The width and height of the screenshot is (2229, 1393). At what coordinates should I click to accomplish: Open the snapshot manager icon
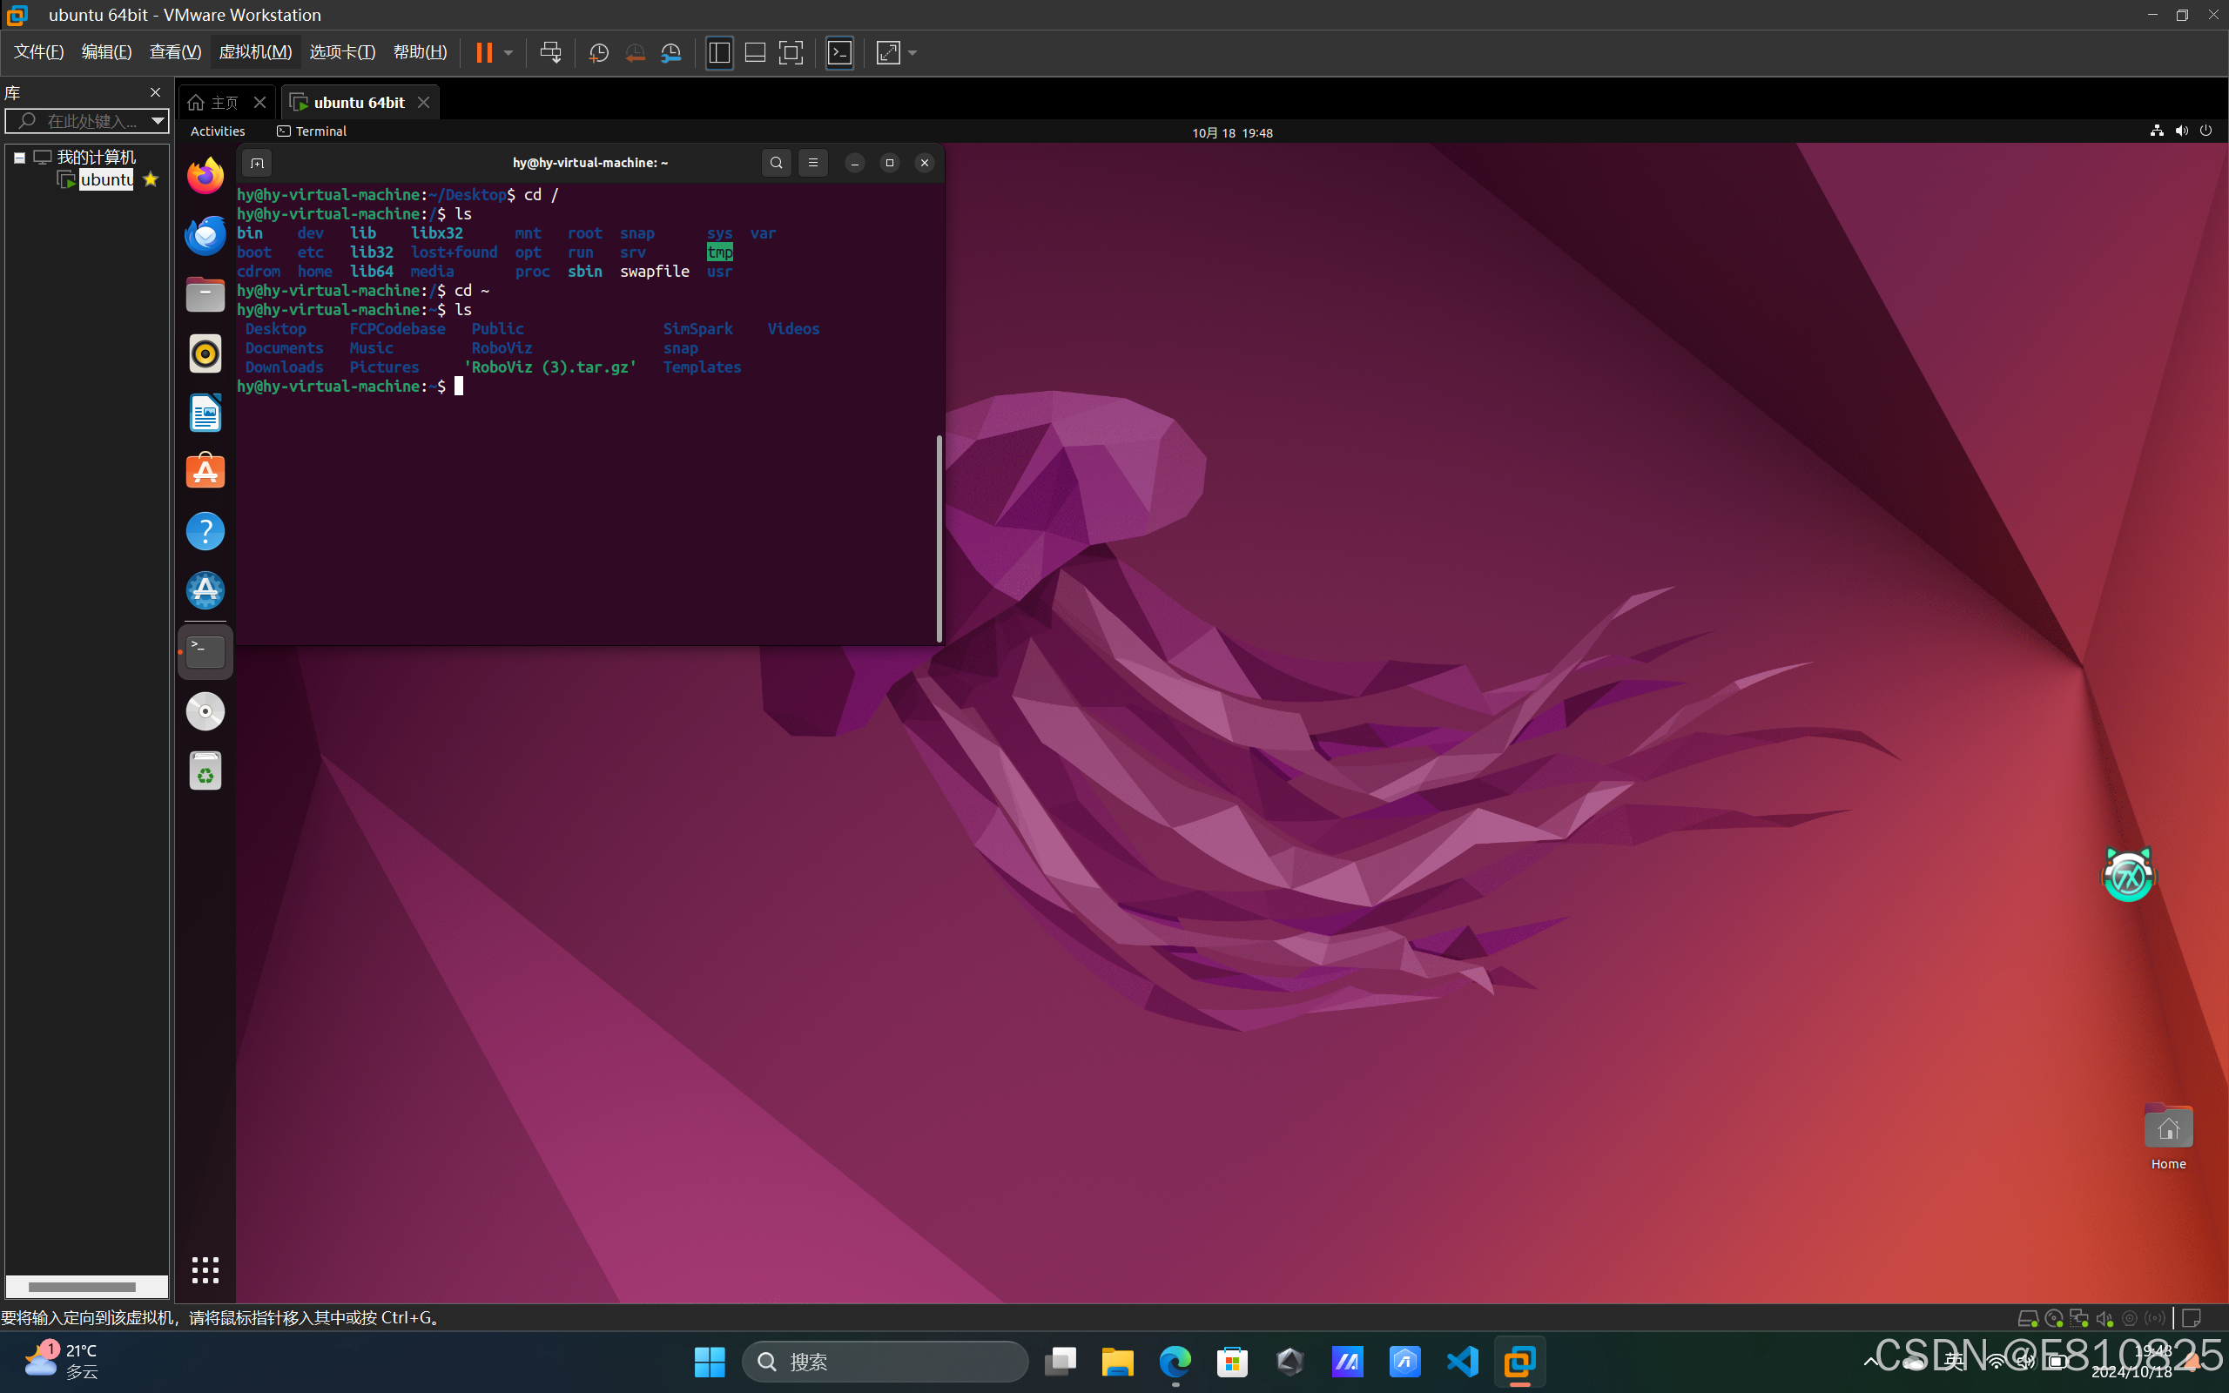(x=671, y=52)
